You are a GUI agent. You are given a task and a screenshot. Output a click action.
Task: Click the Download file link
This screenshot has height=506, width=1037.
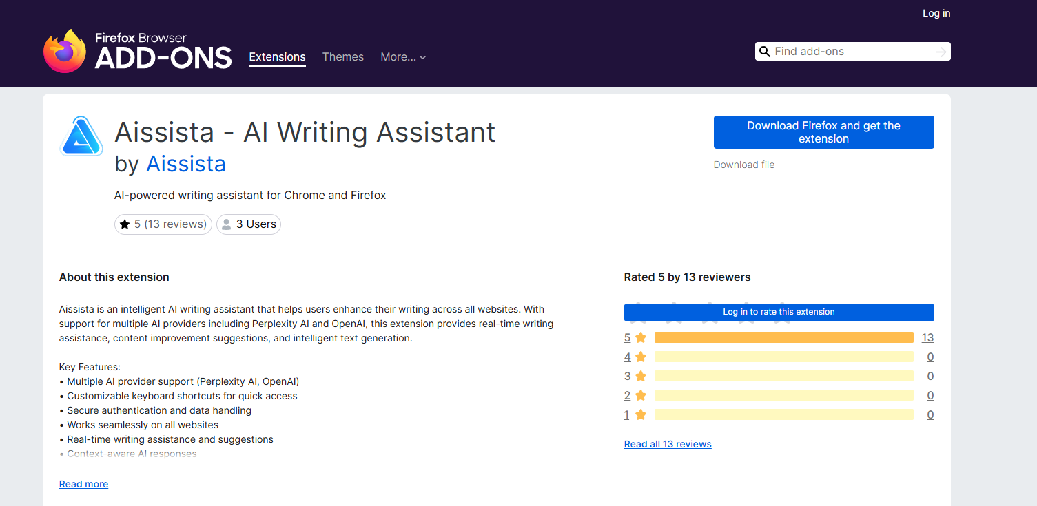pyautogui.click(x=743, y=165)
